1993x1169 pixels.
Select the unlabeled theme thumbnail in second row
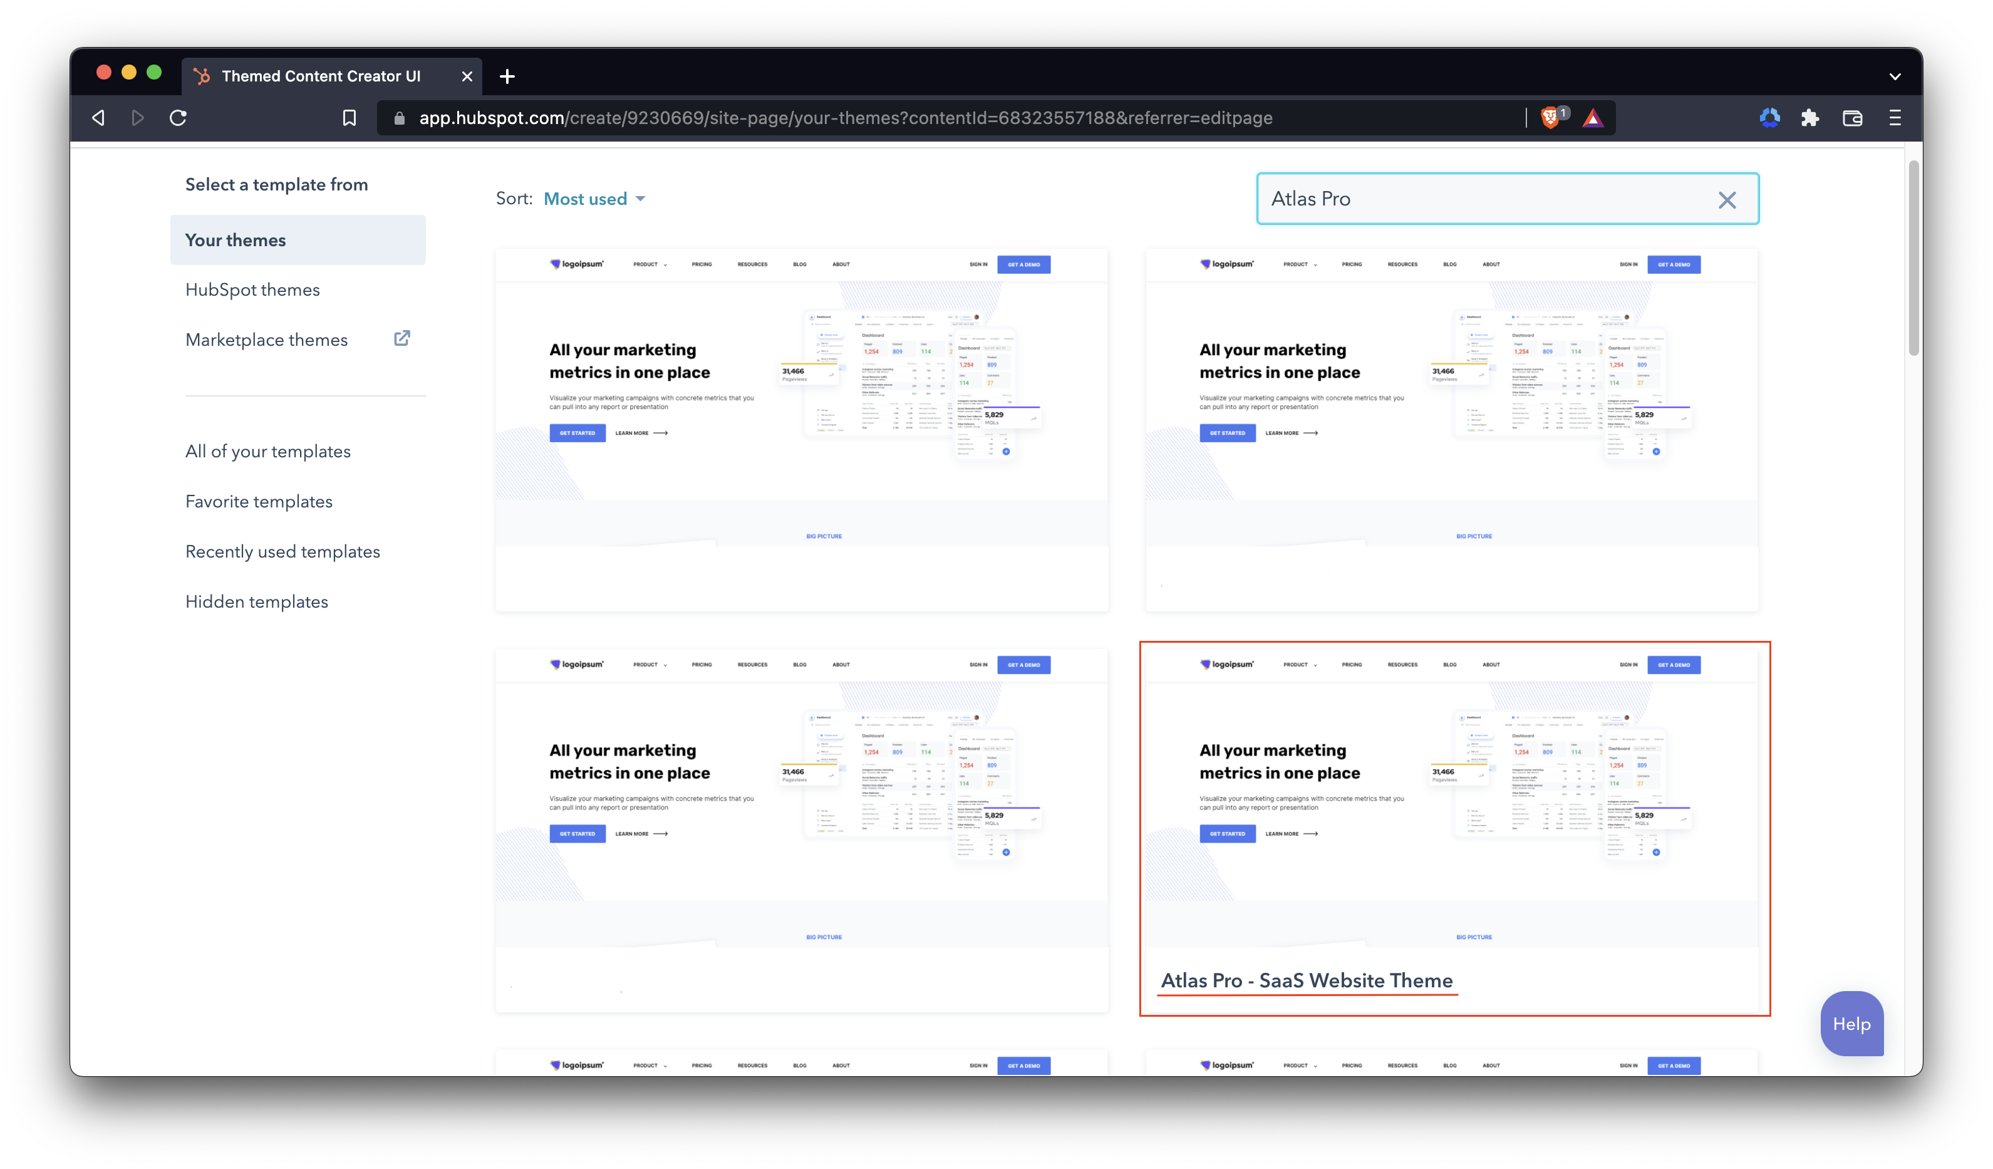click(801, 831)
